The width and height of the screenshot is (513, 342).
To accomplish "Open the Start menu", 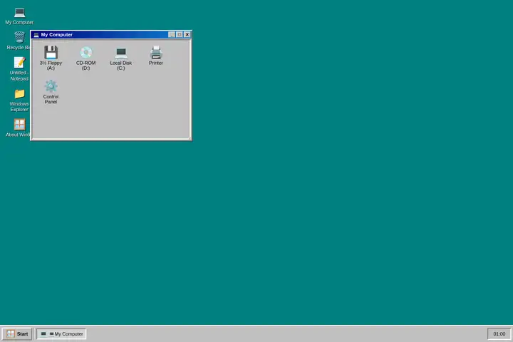I will point(17,334).
